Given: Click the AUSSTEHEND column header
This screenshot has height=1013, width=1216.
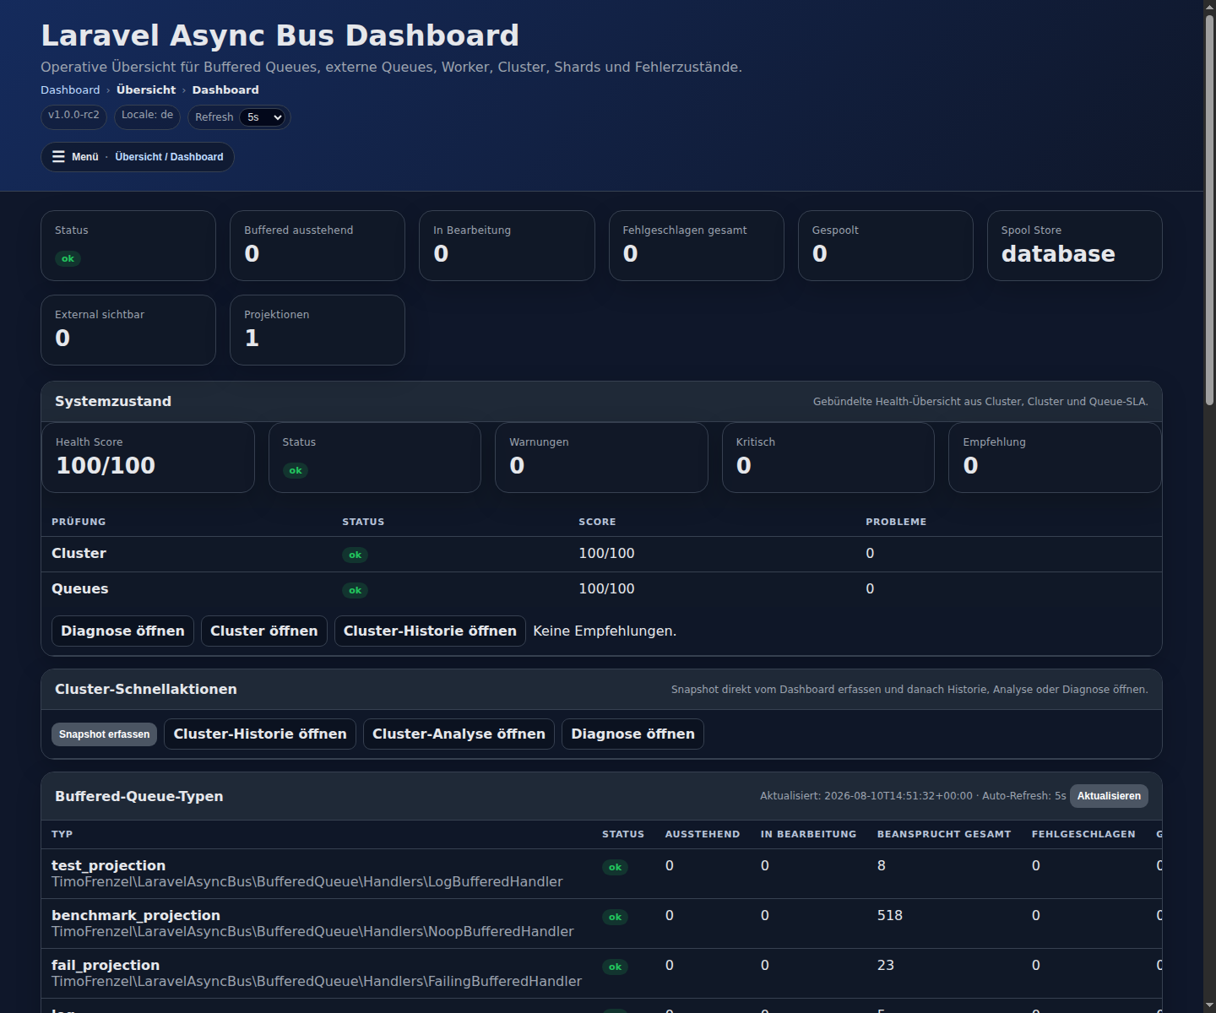Looking at the screenshot, I should coord(703,835).
